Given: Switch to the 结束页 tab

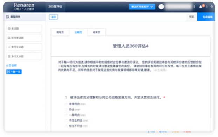Looking at the screenshot, I should click(x=96, y=32).
